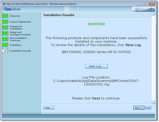The image size is (159, 122).
Task: Click the green checkmark for step 3 Prepare for Installation
Action: [x=5, y=28]
